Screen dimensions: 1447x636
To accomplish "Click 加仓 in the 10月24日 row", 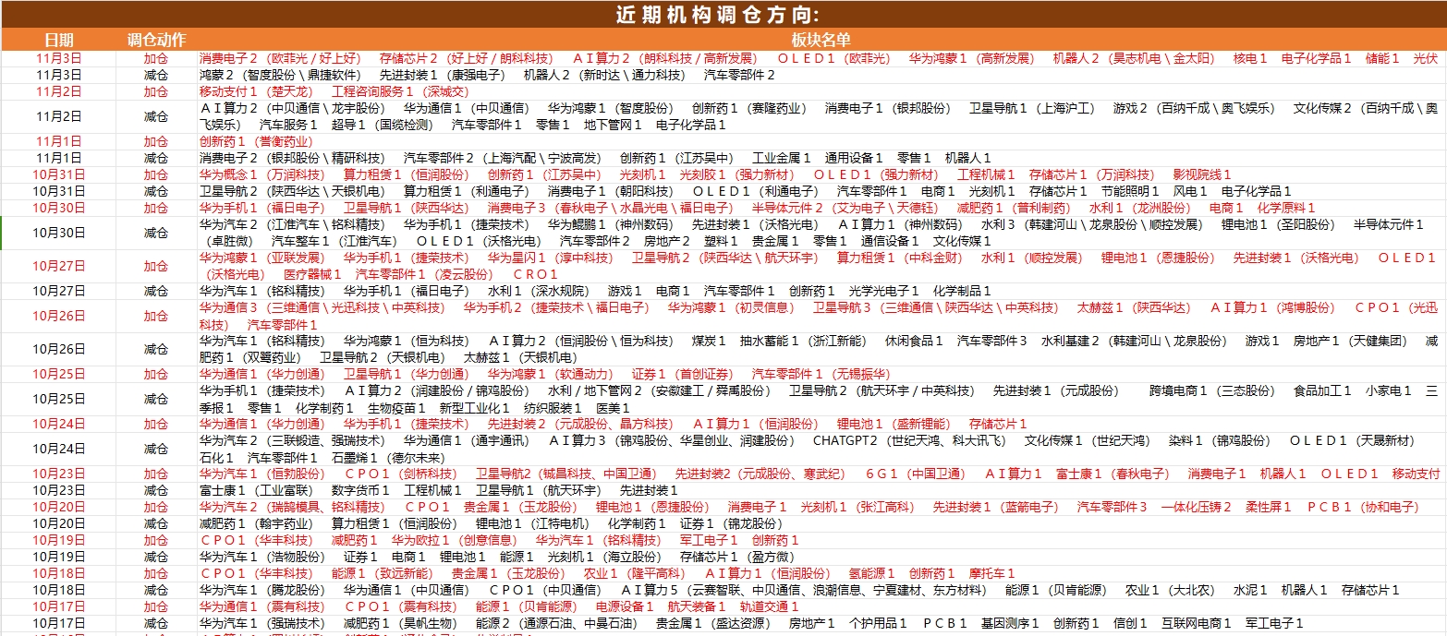I will tap(156, 424).
